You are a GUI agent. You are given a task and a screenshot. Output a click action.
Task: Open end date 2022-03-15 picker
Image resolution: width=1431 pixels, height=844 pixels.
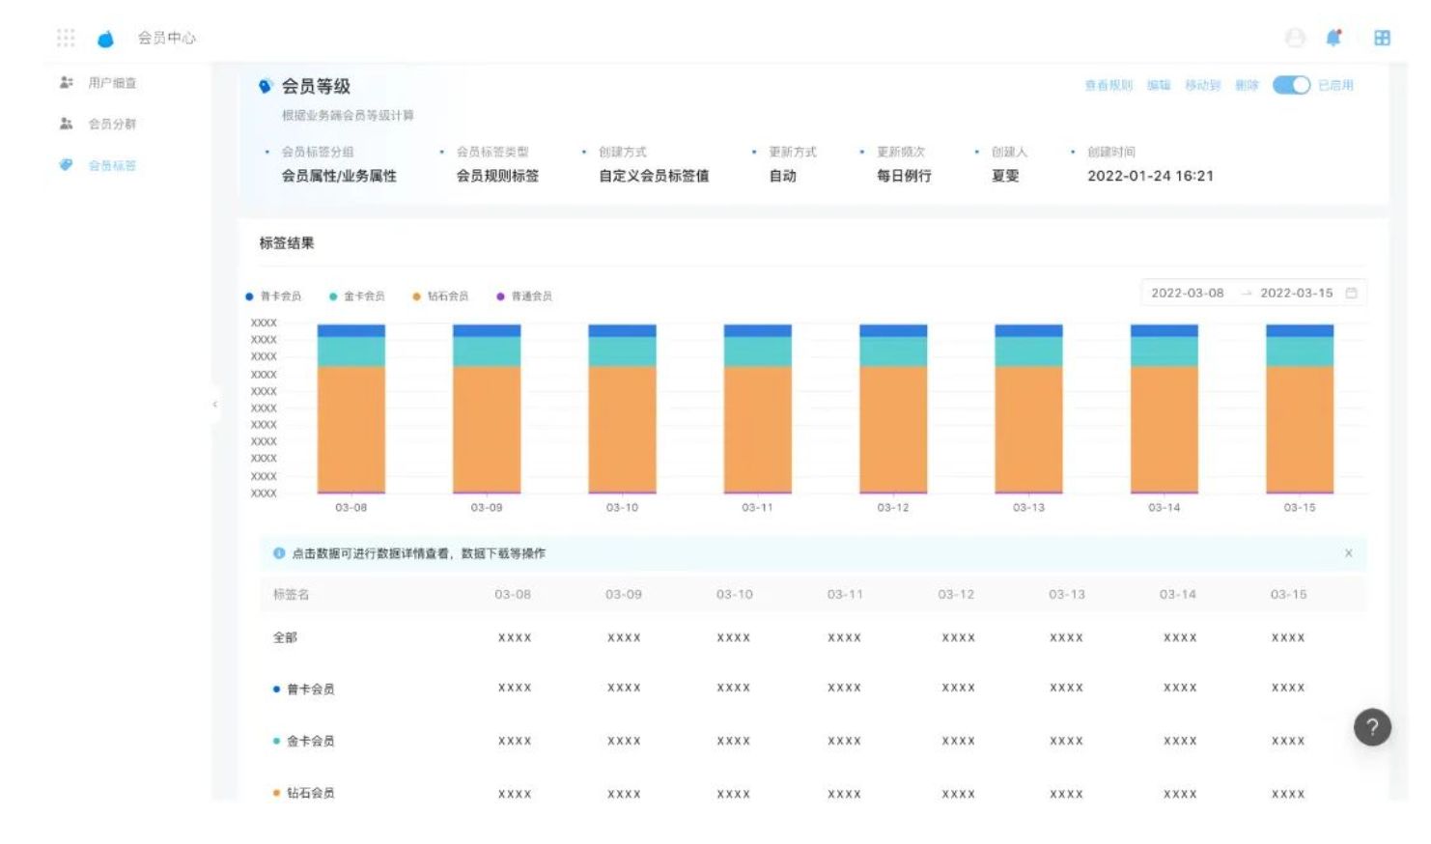click(x=1296, y=293)
